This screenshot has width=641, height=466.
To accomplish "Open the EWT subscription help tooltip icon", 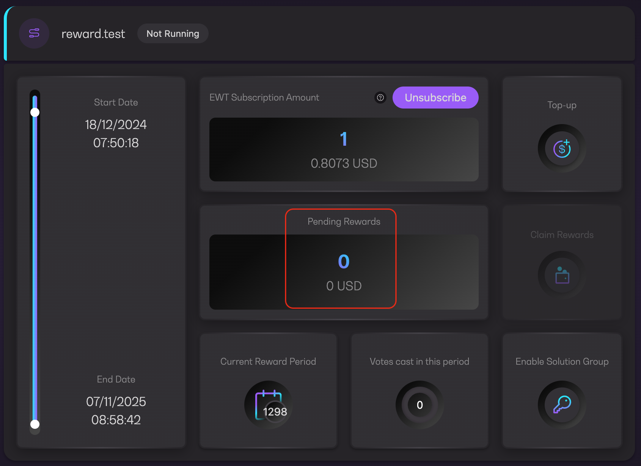I will coord(380,98).
